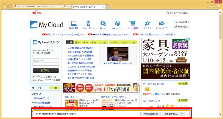Select the ネタ news tab
This screenshot has width=223, height=119.
click(x=133, y=43)
